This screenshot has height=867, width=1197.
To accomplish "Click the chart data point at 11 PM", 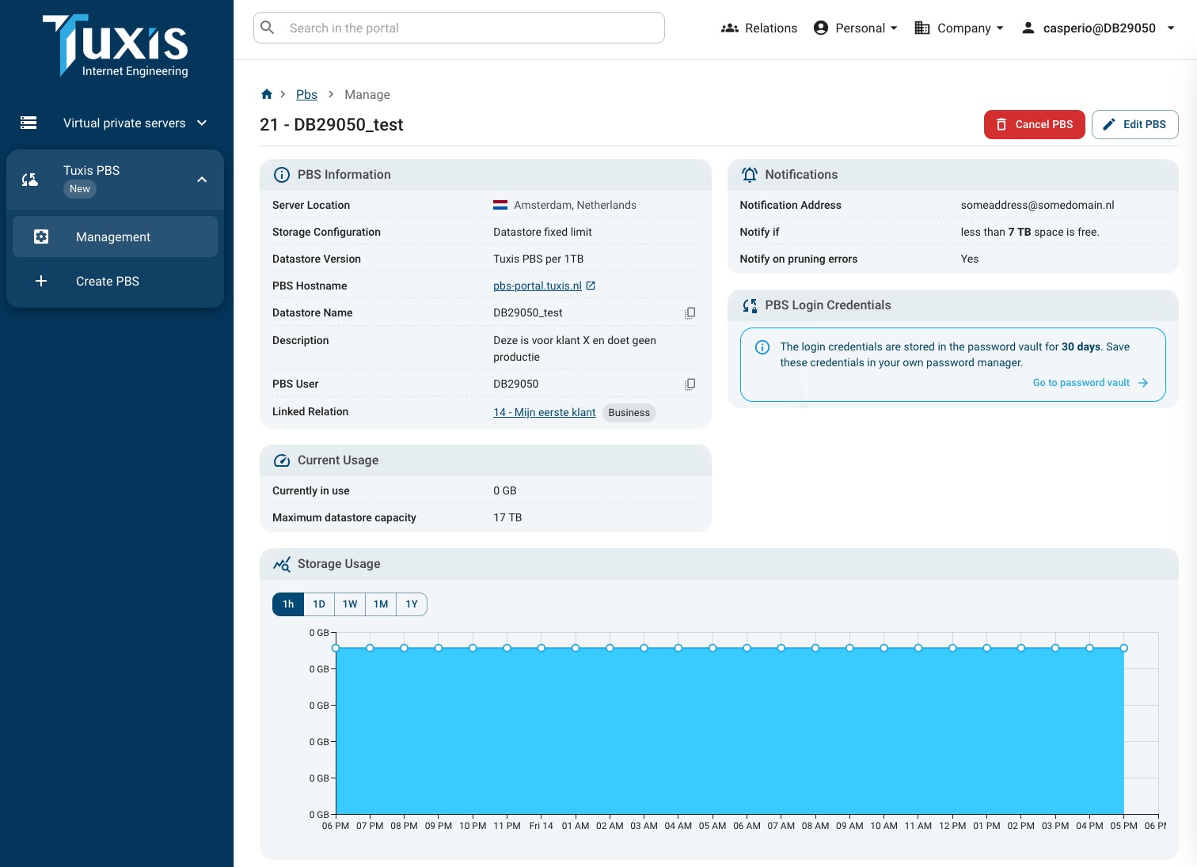I will point(507,648).
